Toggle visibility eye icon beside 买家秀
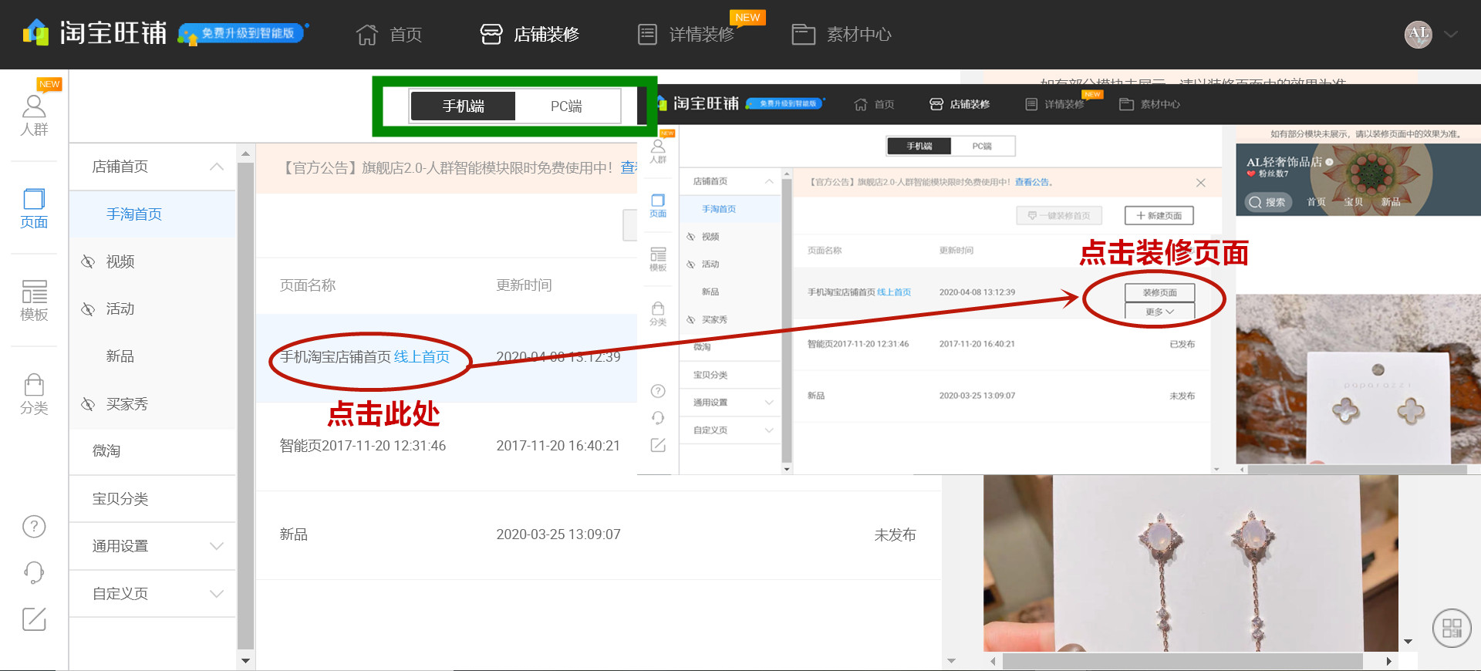Screen dimensions: 1481x671 tap(88, 404)
